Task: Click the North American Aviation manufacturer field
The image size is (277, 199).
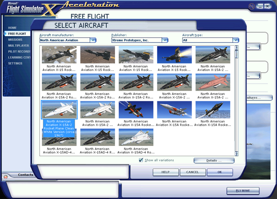Action: (65, 40)
